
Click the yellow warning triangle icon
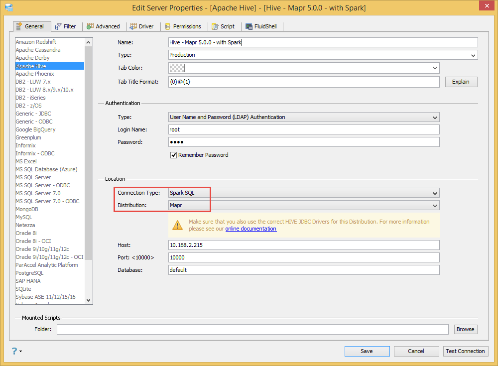click(177, 225)
